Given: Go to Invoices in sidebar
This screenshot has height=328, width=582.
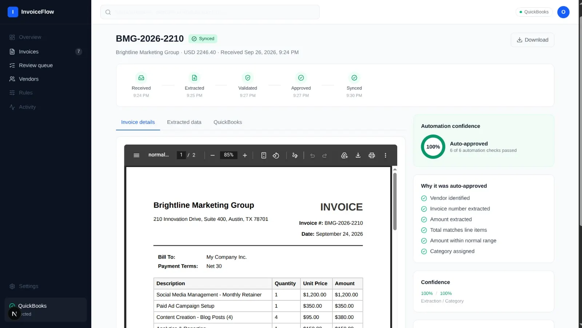Looking at the screenshot, I should click(45, 52).
